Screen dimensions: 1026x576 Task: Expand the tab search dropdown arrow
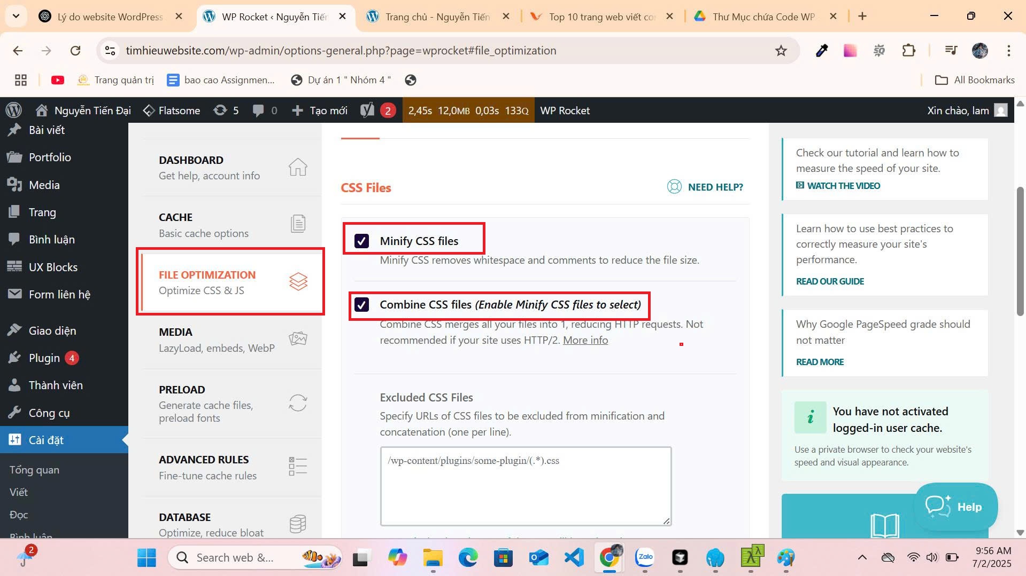16,16
